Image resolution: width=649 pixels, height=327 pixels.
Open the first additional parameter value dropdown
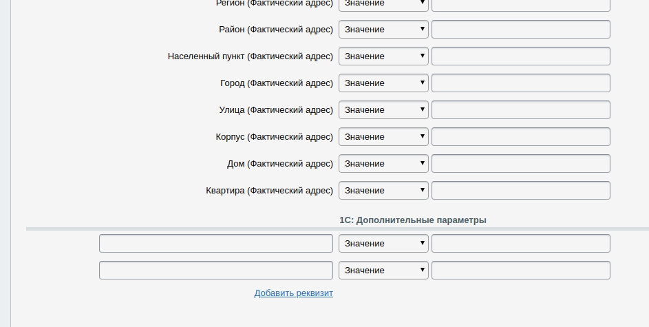point(383,244)
